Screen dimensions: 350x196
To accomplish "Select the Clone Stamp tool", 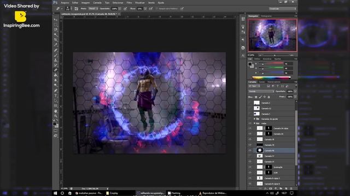I will [x=56, y=60].
